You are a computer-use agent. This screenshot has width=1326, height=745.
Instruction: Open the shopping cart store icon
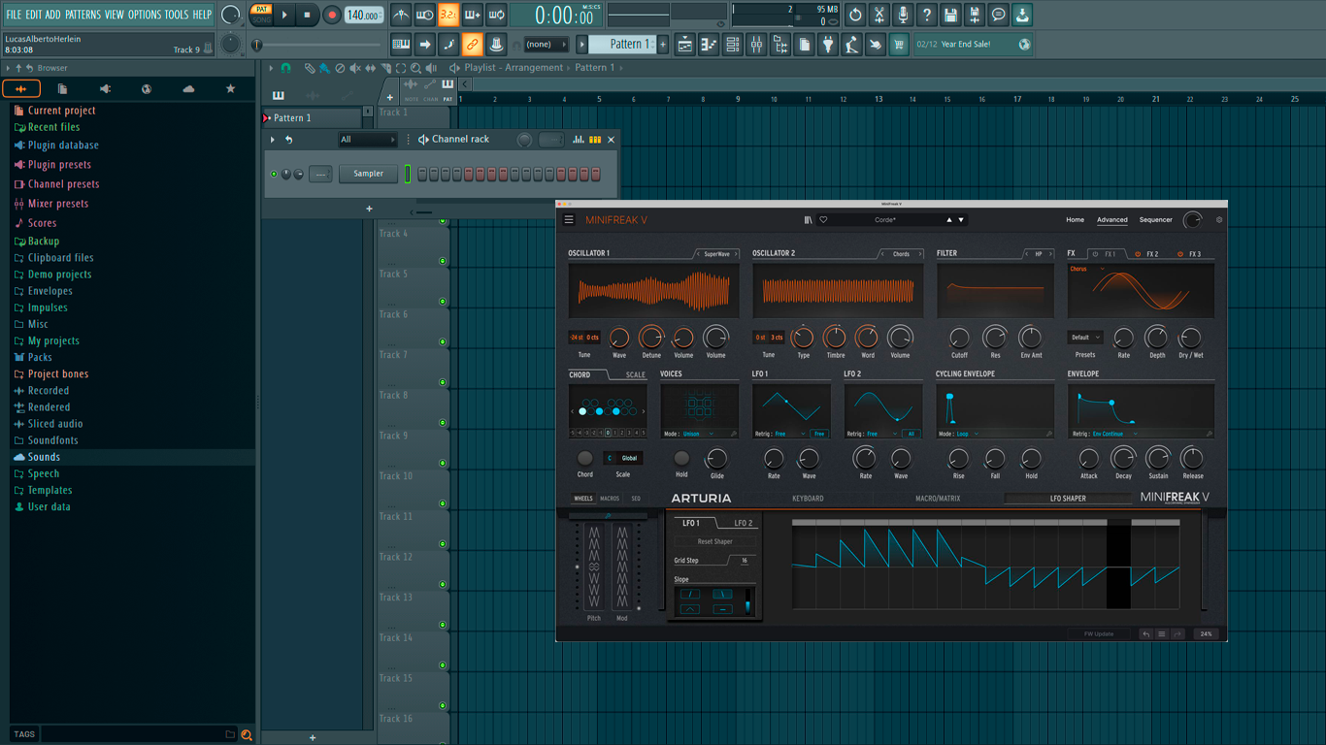tap(899, 44)
